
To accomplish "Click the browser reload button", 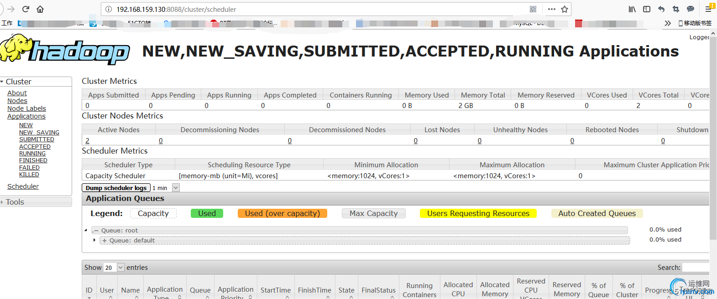I will 26,9.
